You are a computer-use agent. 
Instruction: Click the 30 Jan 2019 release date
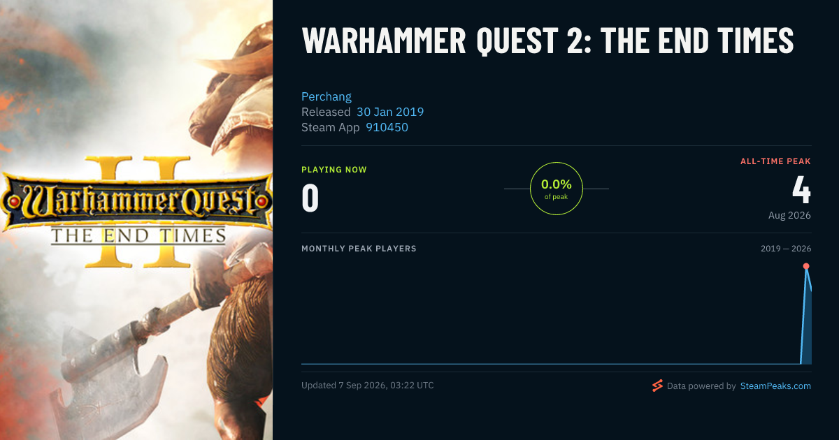coord(390,112)
